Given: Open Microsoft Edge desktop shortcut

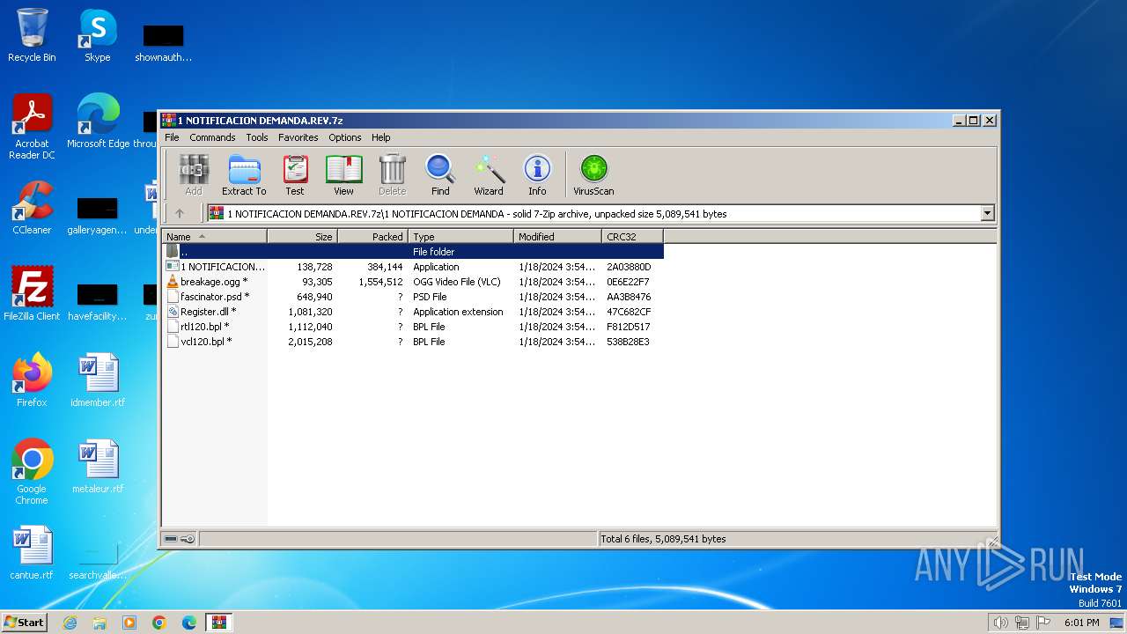Looking at the screenshot, I should tap(98, 122).
